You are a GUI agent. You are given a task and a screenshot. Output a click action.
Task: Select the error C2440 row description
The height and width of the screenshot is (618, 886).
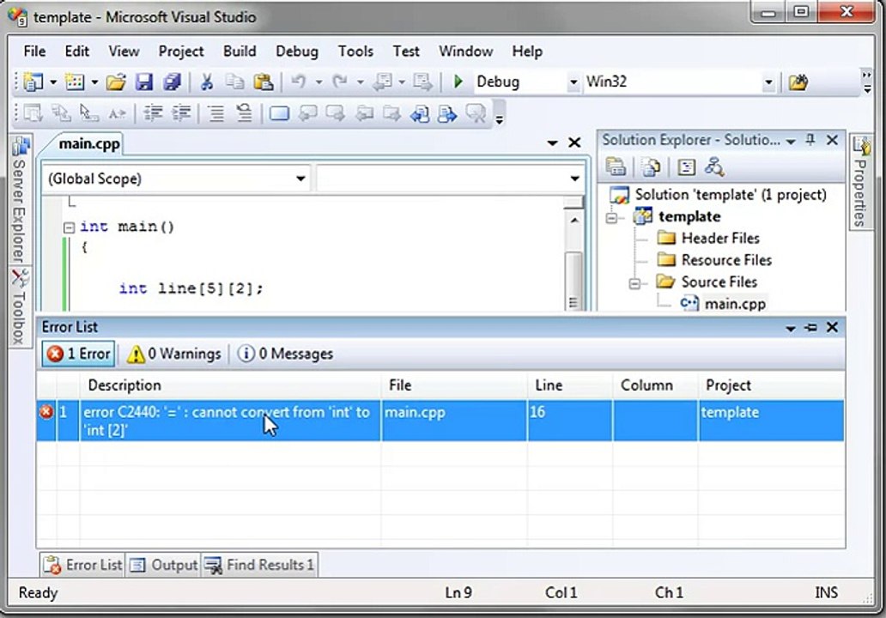click(230, 421)
